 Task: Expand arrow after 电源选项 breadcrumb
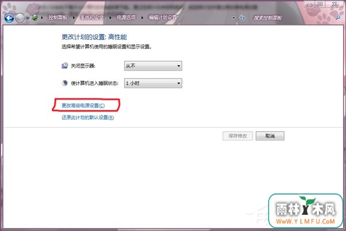coord(142,17)
